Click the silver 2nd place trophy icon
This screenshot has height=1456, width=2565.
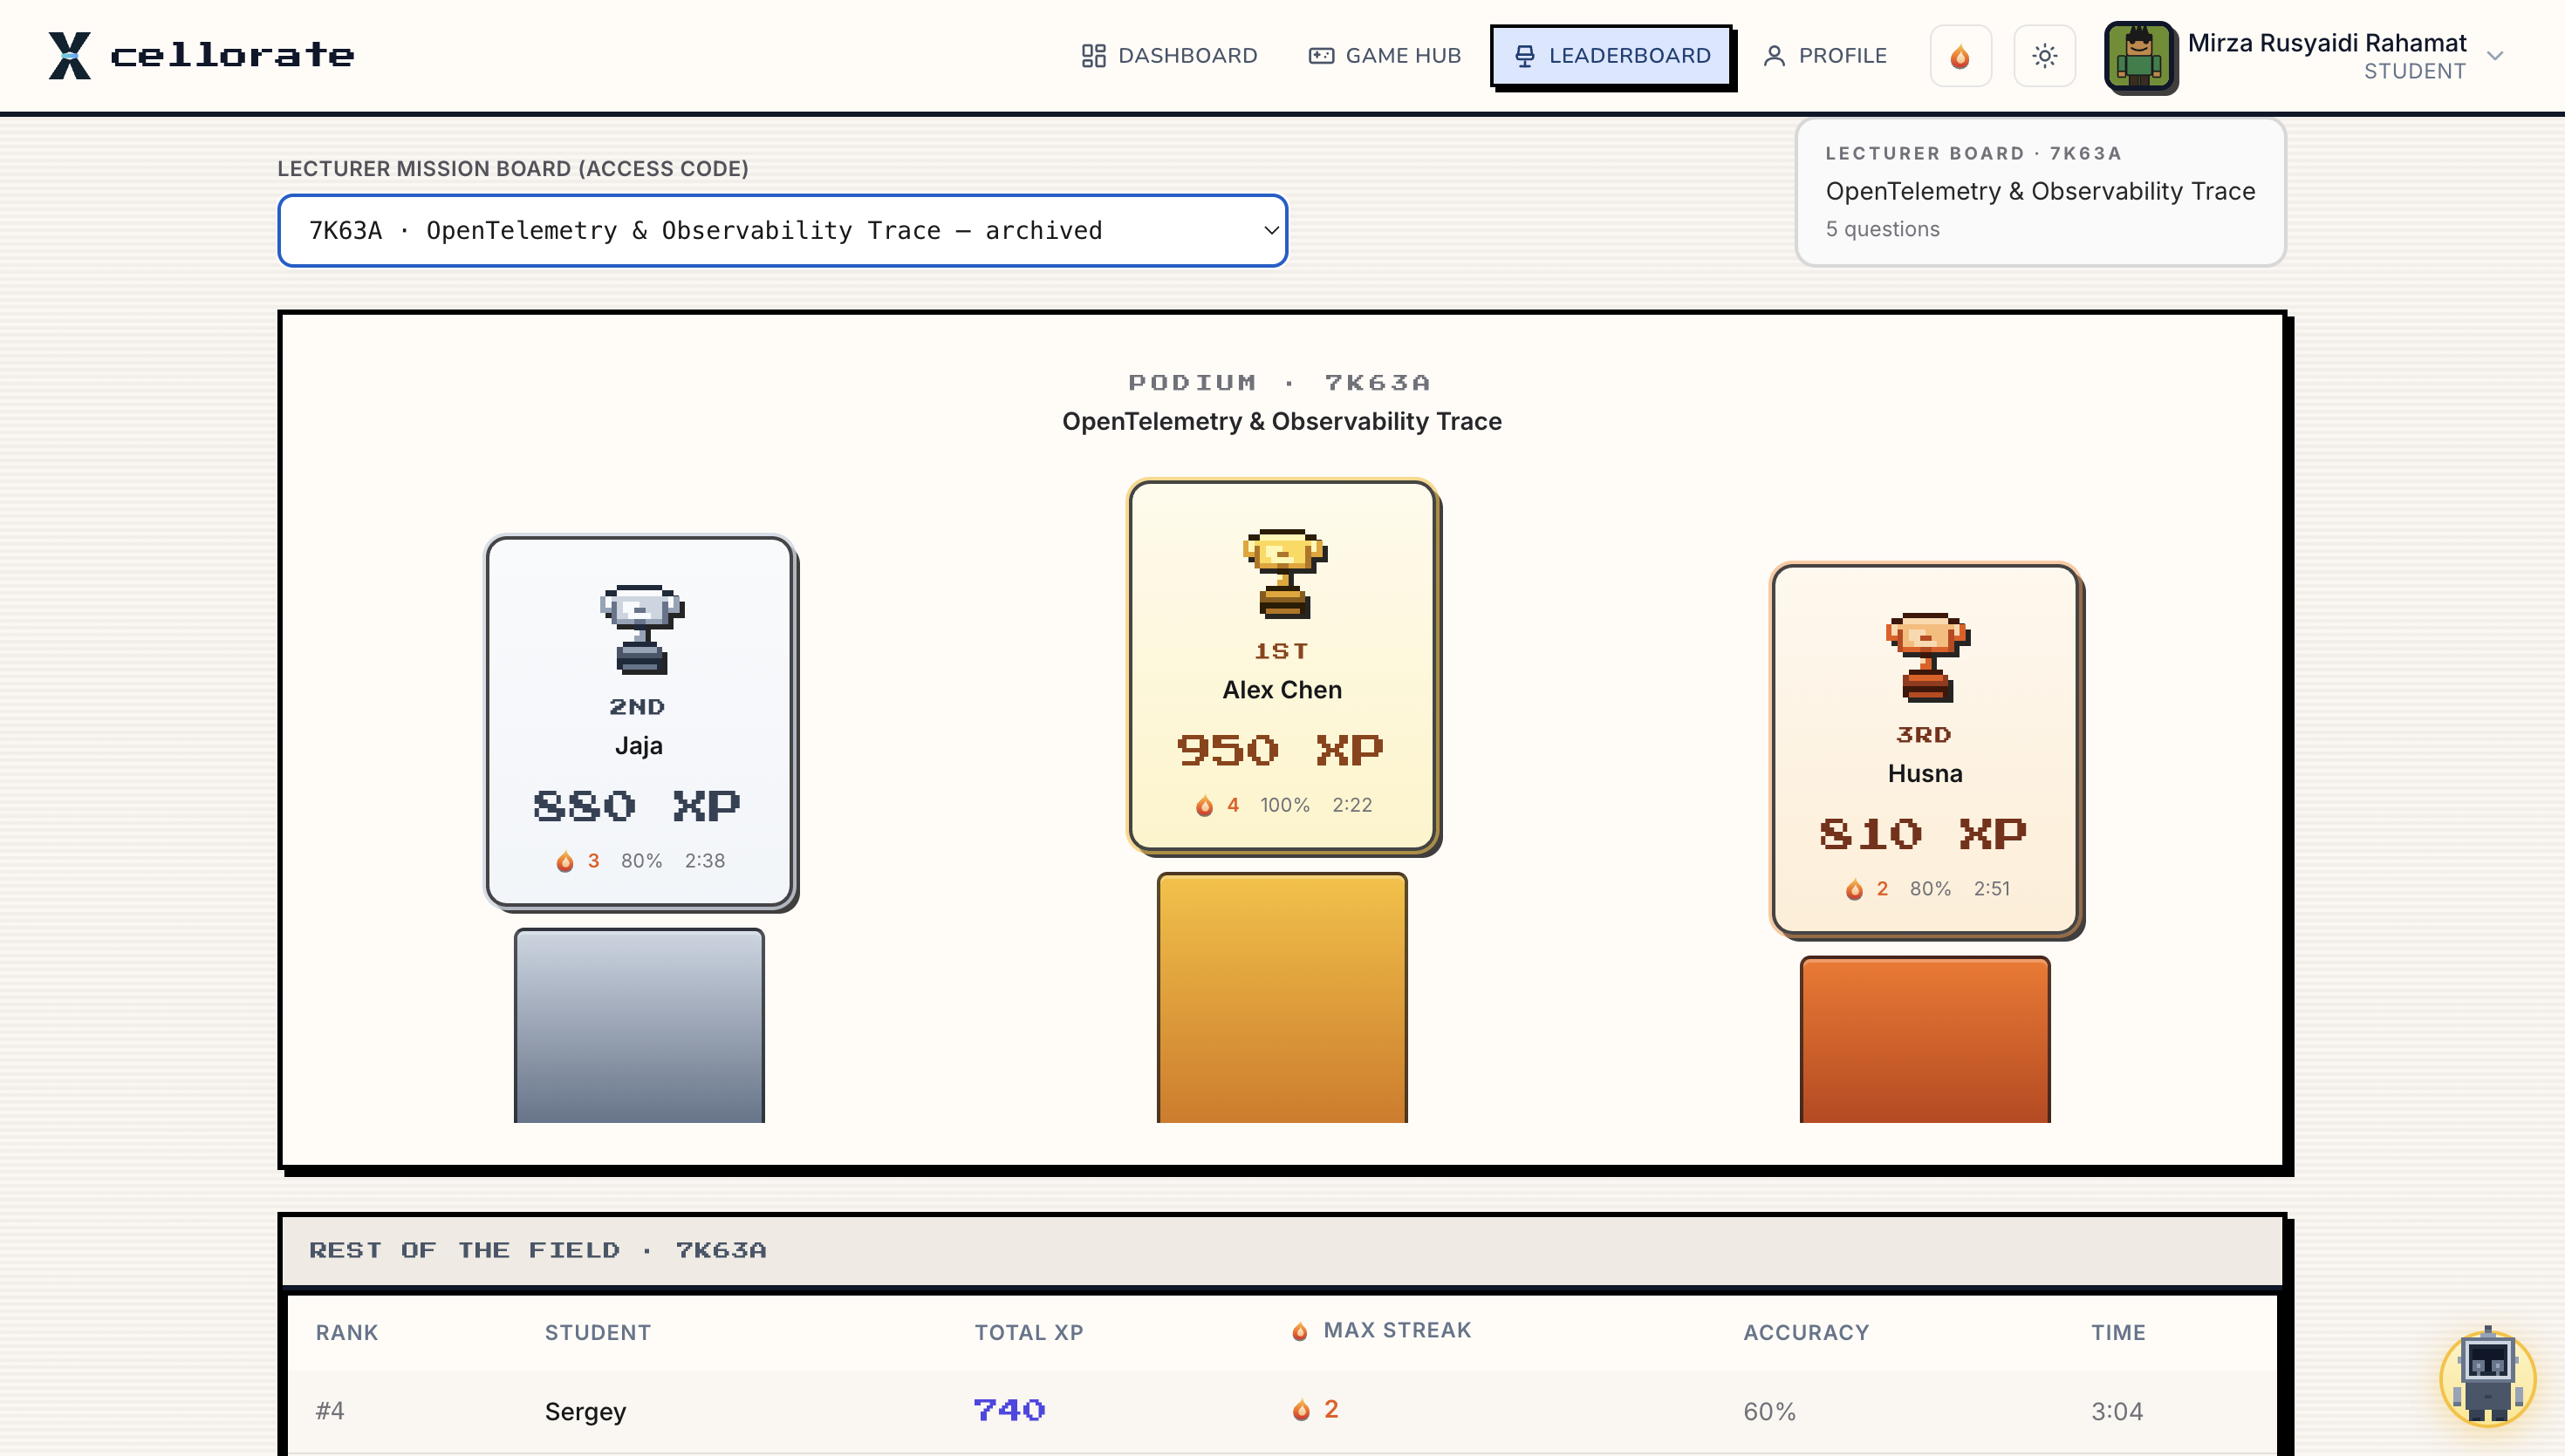pyautogui.click(x=641, y=629)
